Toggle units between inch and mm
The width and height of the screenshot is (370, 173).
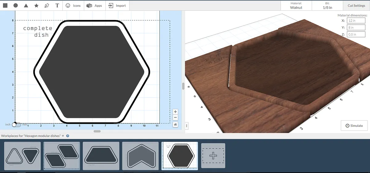coord(16,125)
